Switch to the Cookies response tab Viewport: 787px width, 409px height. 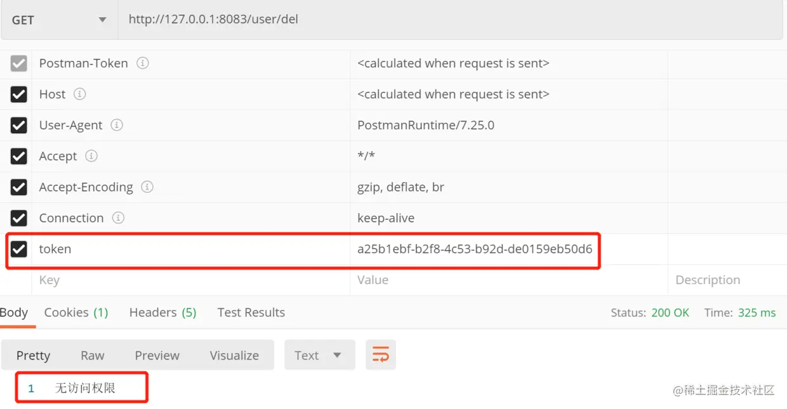point(76,313)
